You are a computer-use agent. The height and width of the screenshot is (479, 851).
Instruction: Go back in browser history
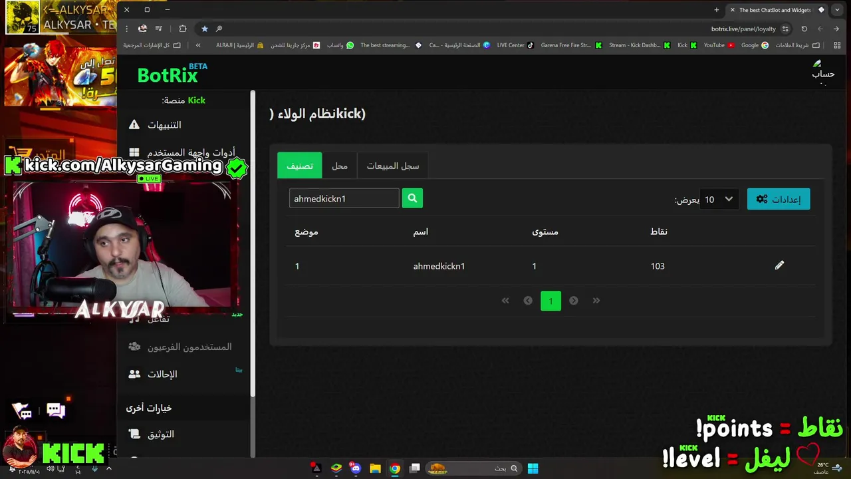coord(836,29)
